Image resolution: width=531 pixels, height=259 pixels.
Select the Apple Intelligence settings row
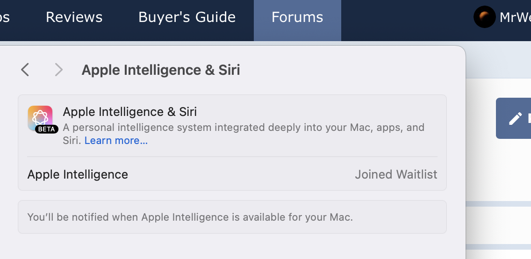coord(232,174)
